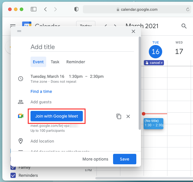Viewport: 193px width, 182px height.
Task: Click the location pin icon
Action: 21,141
